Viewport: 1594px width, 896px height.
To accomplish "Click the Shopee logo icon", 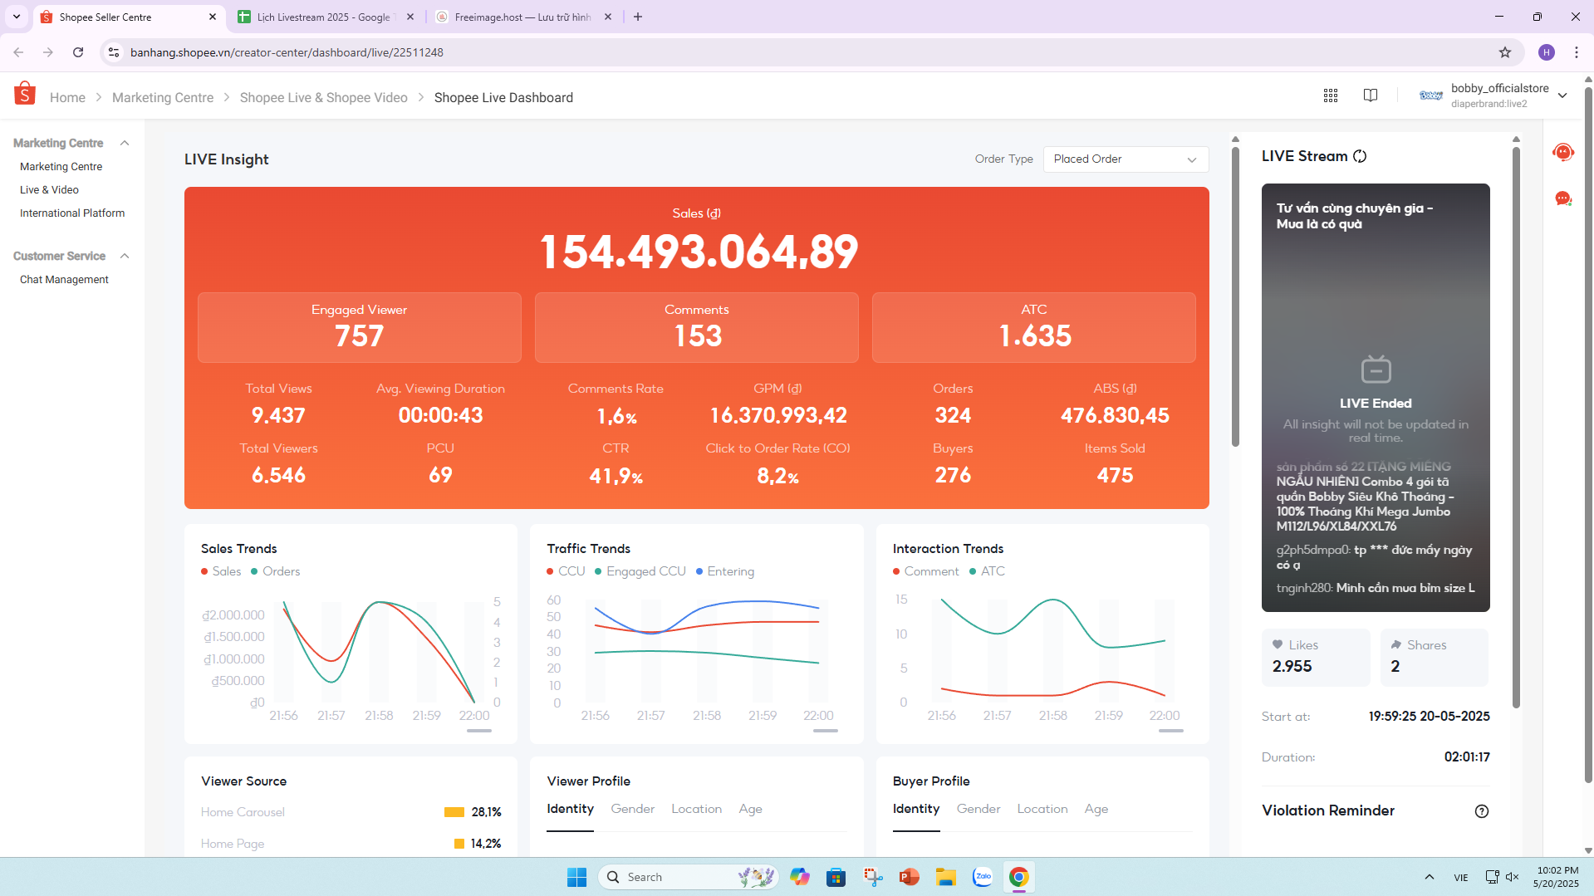I will [x=25, y=94].
